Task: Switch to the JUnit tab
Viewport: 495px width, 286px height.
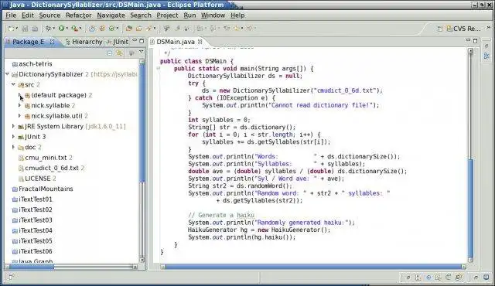Action: point(118,42)
